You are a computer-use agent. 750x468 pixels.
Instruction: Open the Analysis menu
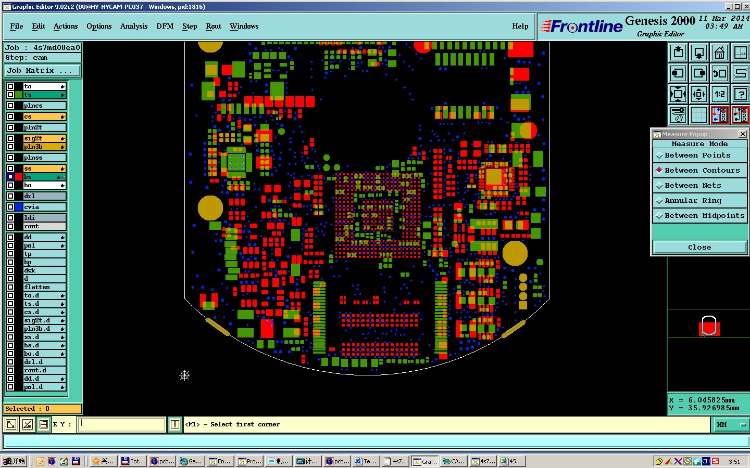coord(134,26)
